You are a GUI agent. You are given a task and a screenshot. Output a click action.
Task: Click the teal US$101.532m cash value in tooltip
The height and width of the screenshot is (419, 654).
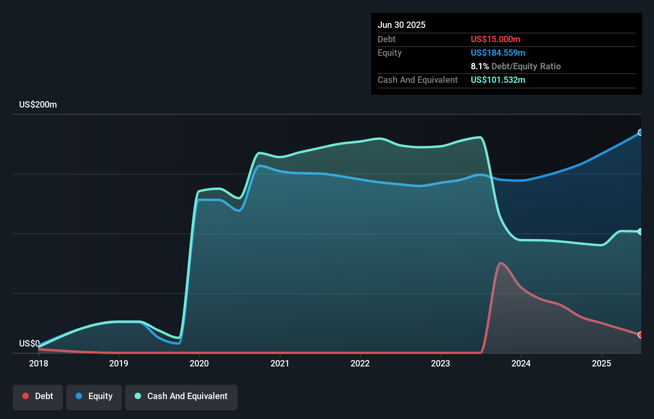pyautogui.click(x=498, y=80)
